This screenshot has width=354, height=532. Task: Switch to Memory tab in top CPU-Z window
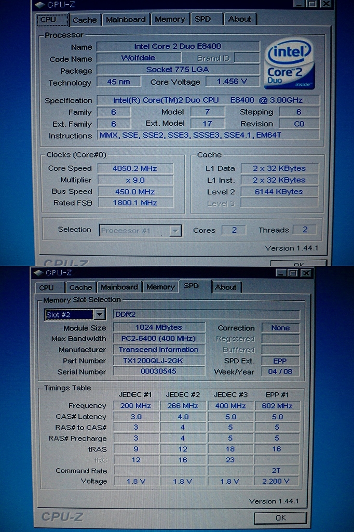pos(170,19)
